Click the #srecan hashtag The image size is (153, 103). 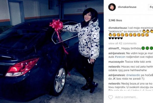click(120, 57)
